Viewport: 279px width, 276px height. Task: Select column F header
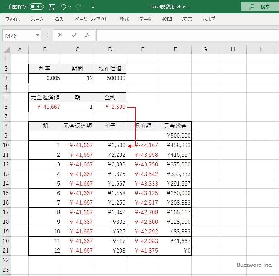pyautogui.click(x=175, y=49)
